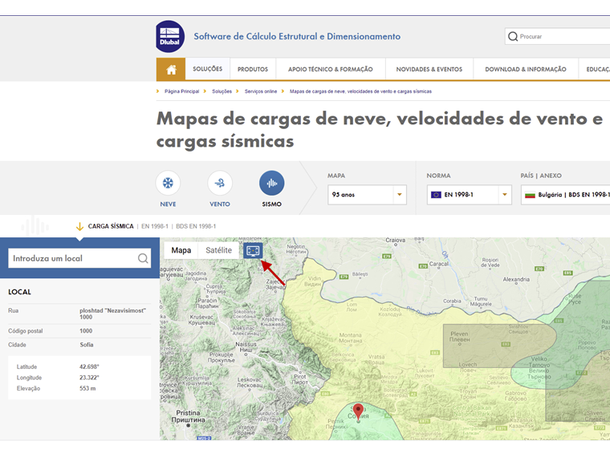Screen dimensions: 610x457
Task: Click the Alexandria label on map
Action: pos(516,279)
